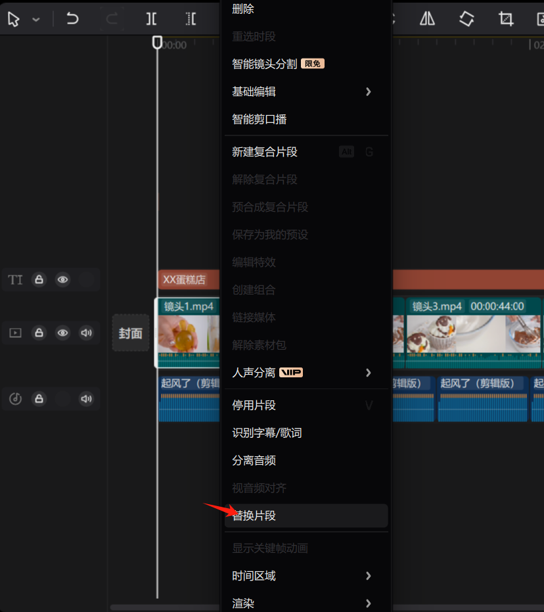Choose 智能镜头分割 menu item
The image size is (544, 612).
click(306, 64)
